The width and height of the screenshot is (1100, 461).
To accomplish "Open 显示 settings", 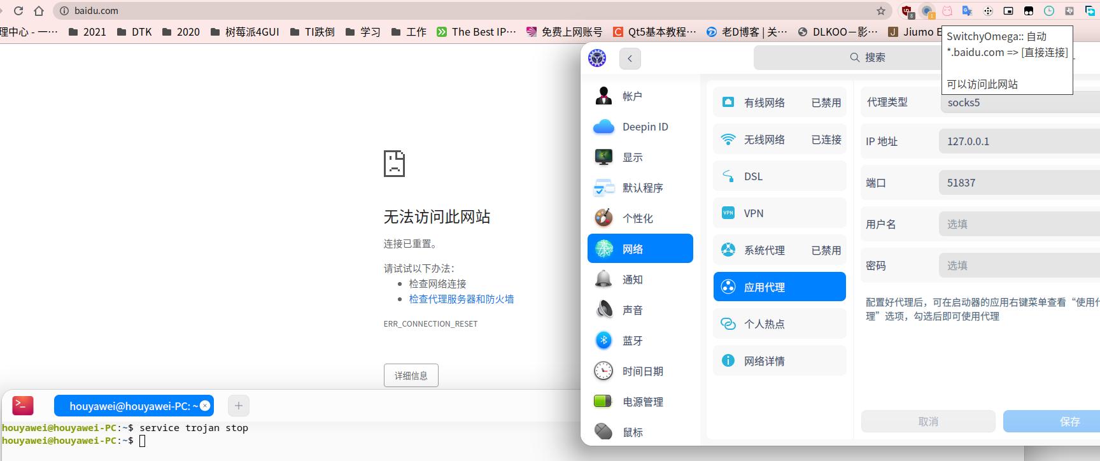I will (x=640, y=157).
